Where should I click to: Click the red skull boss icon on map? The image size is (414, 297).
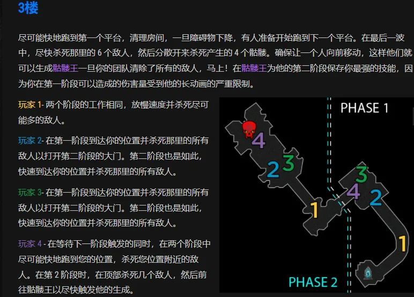[x=248, y=130]
